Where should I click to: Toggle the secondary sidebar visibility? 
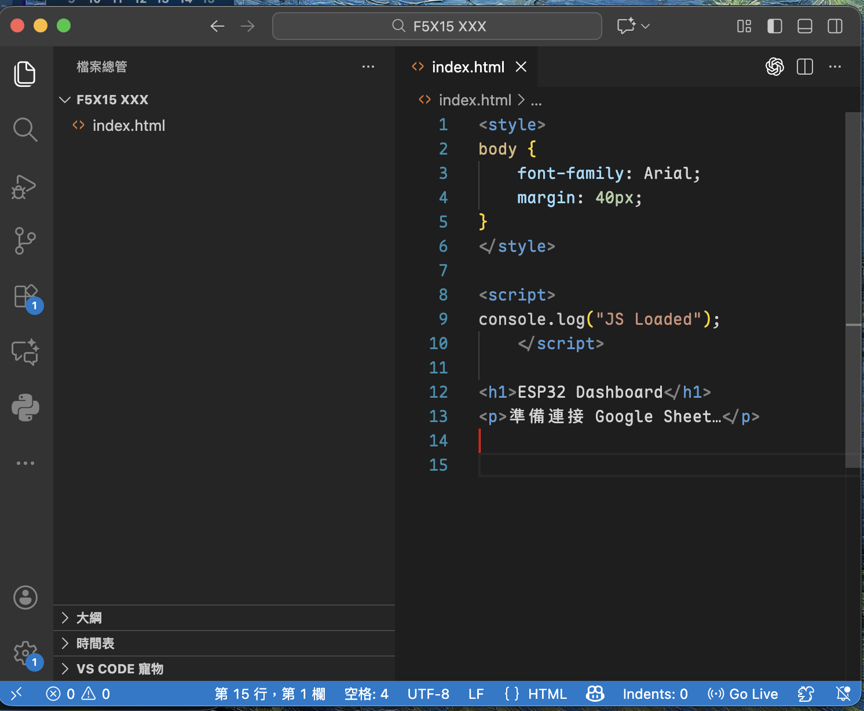pos(834,26)
